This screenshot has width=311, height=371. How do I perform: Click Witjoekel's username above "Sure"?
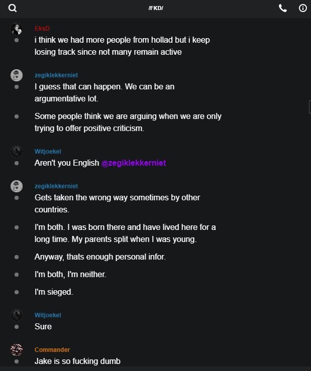[48, 315]
